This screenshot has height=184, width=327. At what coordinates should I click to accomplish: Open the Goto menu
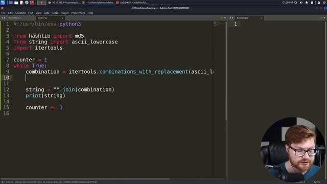click(x=46, y=13)
